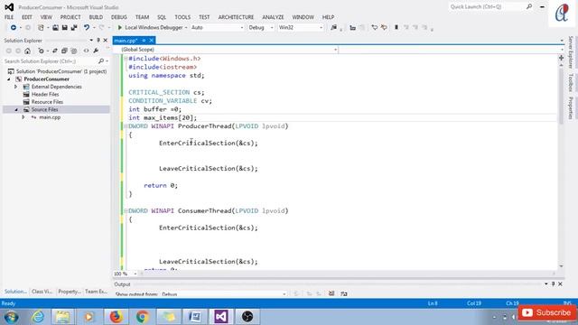This screenshot has height=325, width=578.
Task: Open the FILE menu
Action: pyautogui.click(x=9, y=17)
